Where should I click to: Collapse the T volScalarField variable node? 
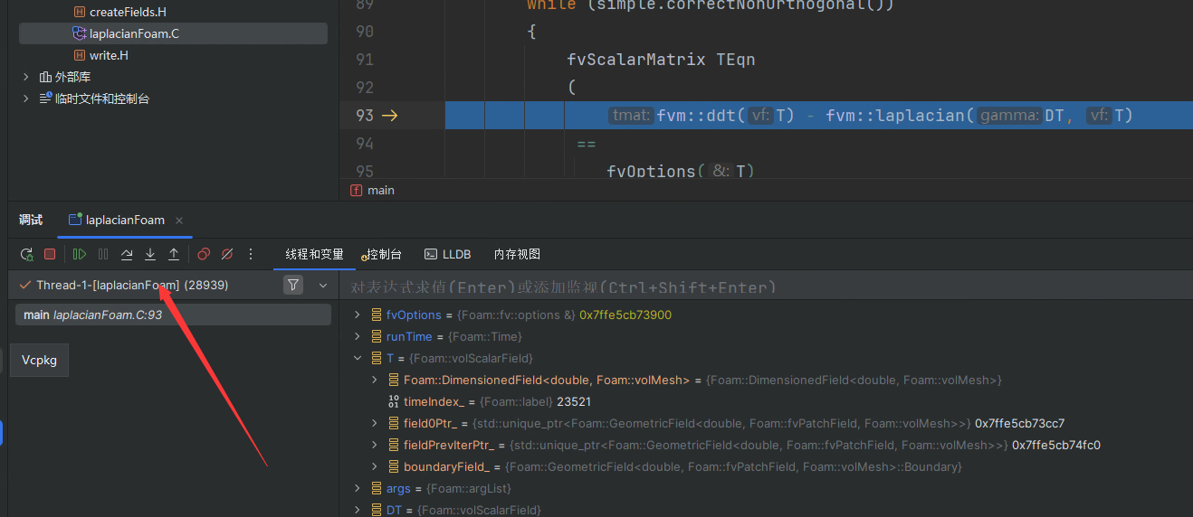[358, 359]
